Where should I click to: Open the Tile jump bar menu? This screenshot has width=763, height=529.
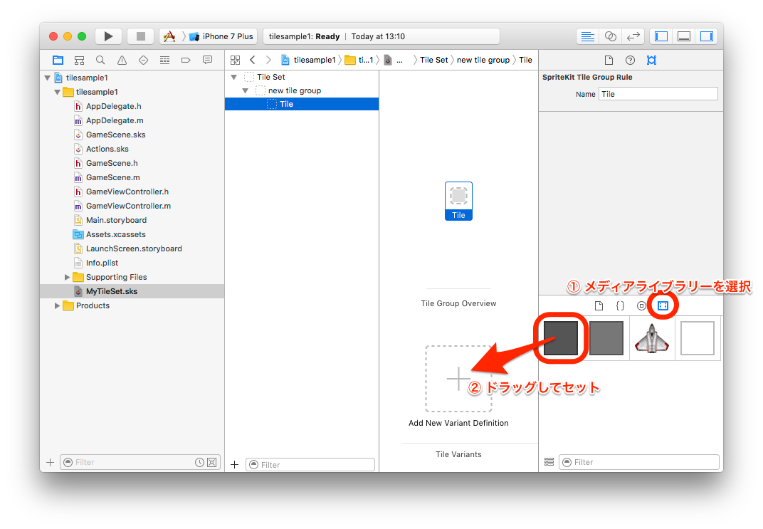525,60
